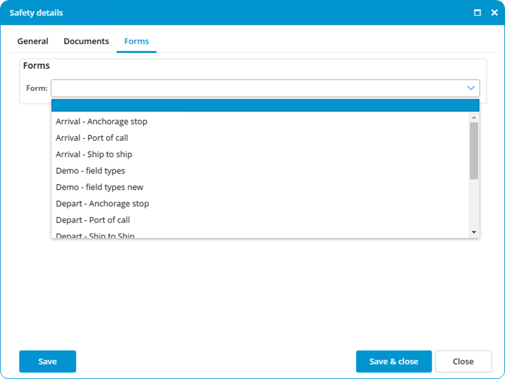Open the Form dropdown chevron arrow
Screen dimensions: 505x379
(471, 88)
